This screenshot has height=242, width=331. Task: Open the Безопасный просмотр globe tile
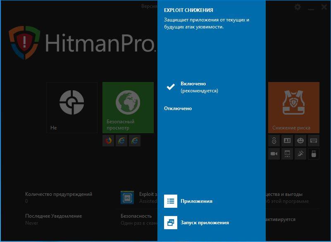pyautogui.click(x=128, y=108)
